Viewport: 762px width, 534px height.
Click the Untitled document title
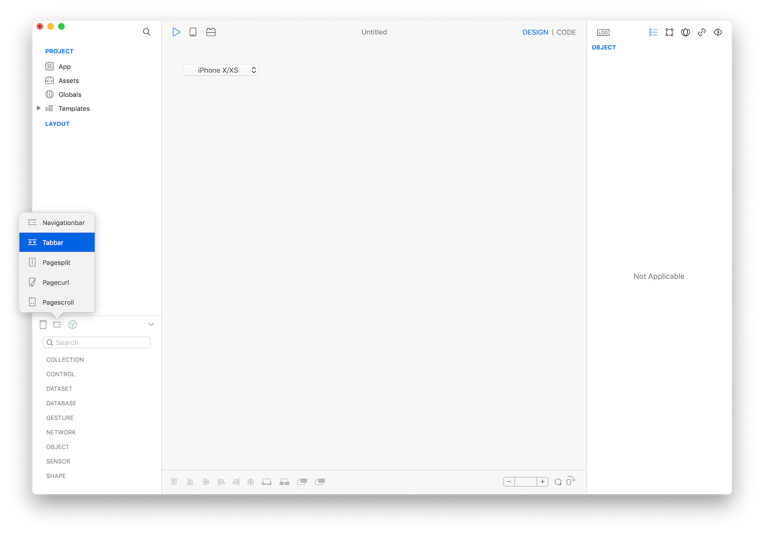click(374, 32)
